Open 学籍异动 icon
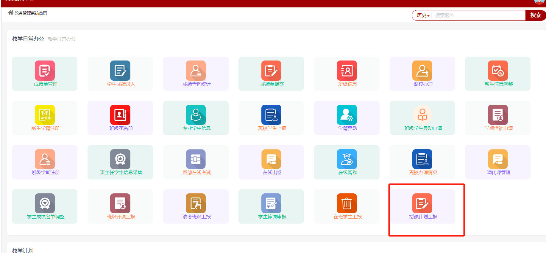This screenshot has width=546, height=253. (347, 115)
